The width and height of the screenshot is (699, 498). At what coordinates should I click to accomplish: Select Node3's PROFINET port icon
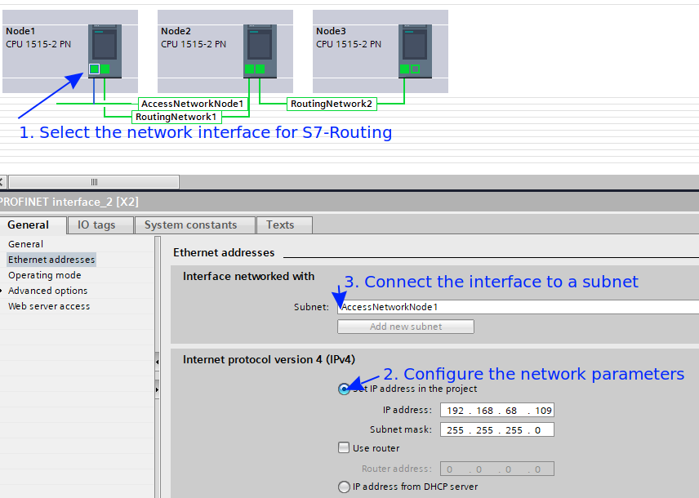[x=403, y=70]
